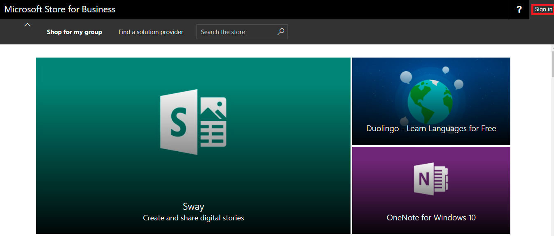Viewport: 554px width, 236px height.
Task: Collapse the navigation with the up chevron
Action: (x=27, y=25)
